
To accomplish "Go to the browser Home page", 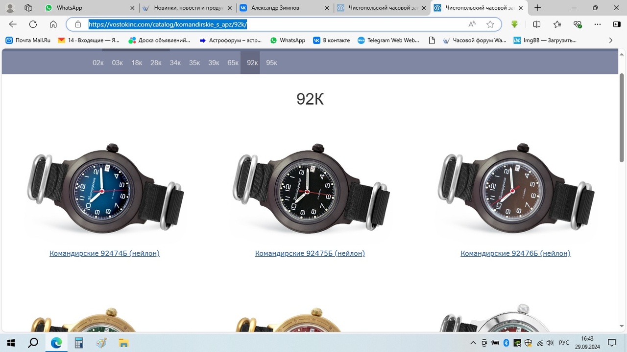I will 53,24.
